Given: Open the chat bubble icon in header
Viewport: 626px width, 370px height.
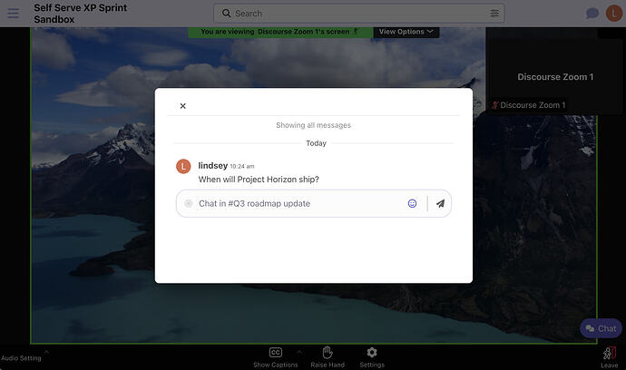Looking at the screenshot, I should coord(592,14).
